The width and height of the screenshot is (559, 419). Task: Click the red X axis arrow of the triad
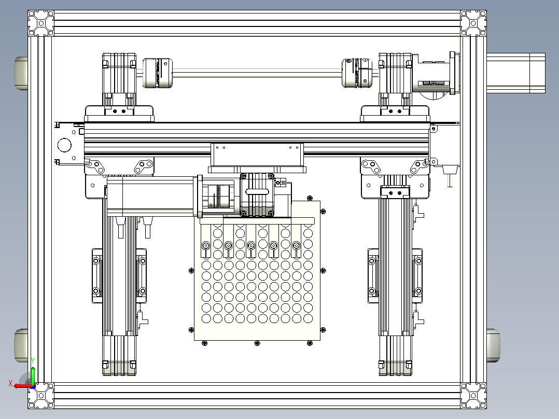[22, 386]
